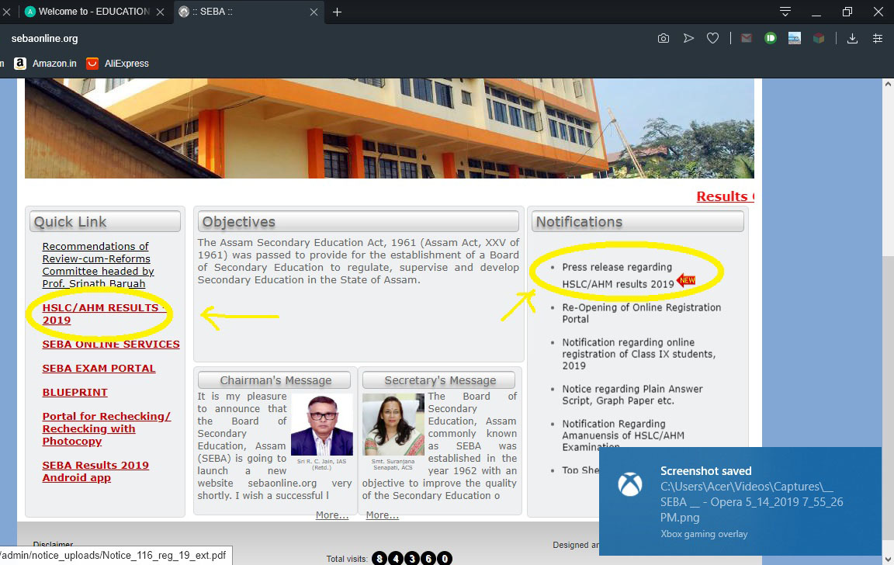
Task: Click the red NEW badge beside press release
Action: [x=686, y=280]
